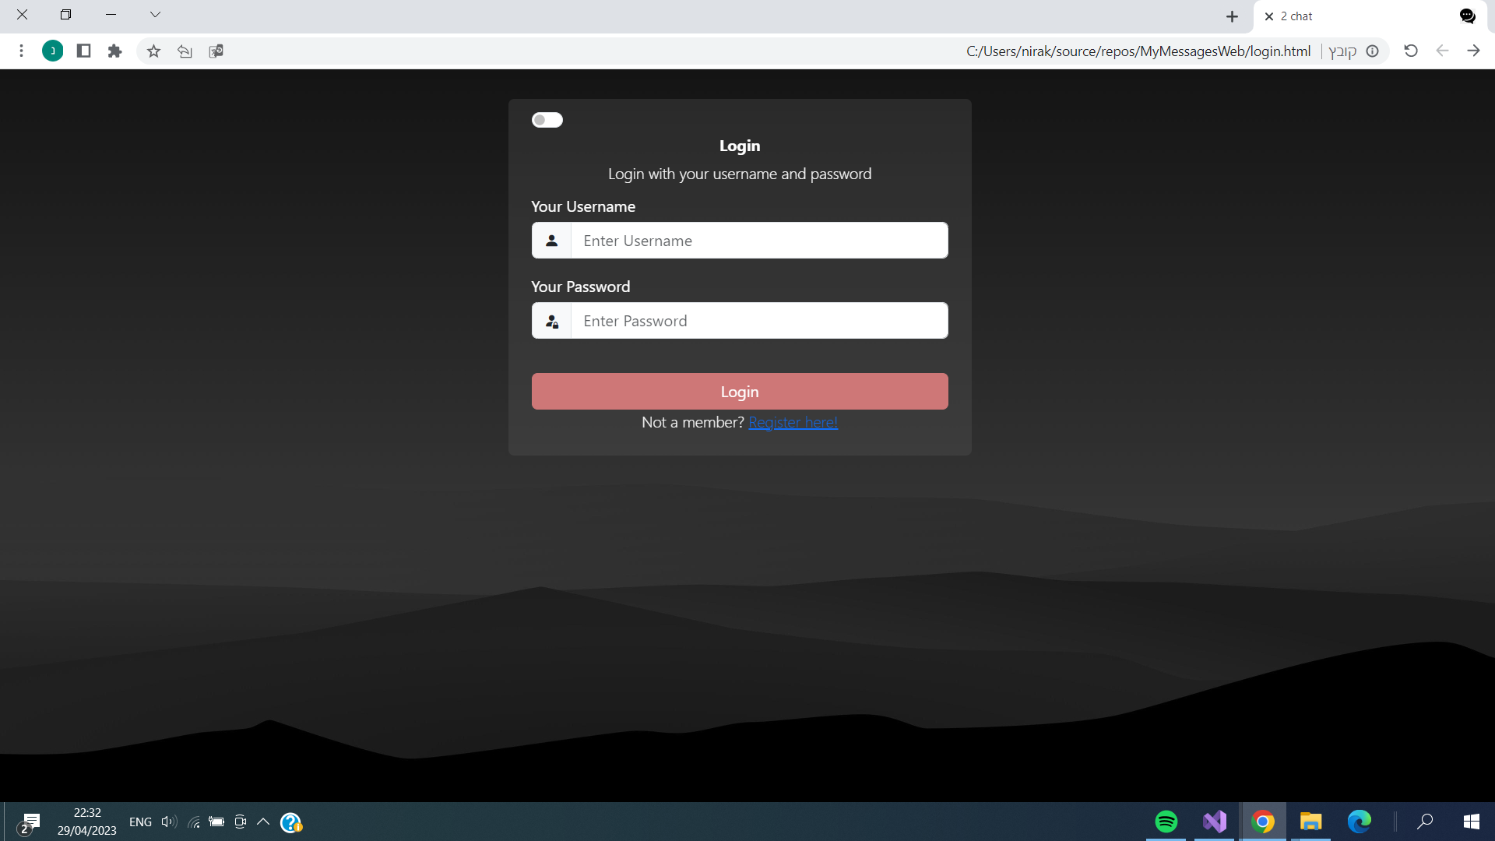
Task: Open the Register here link
Action: coord(793,422)
